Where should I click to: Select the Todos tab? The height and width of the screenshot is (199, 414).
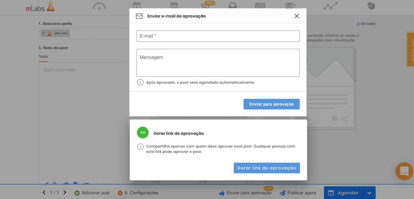point(43,57)
